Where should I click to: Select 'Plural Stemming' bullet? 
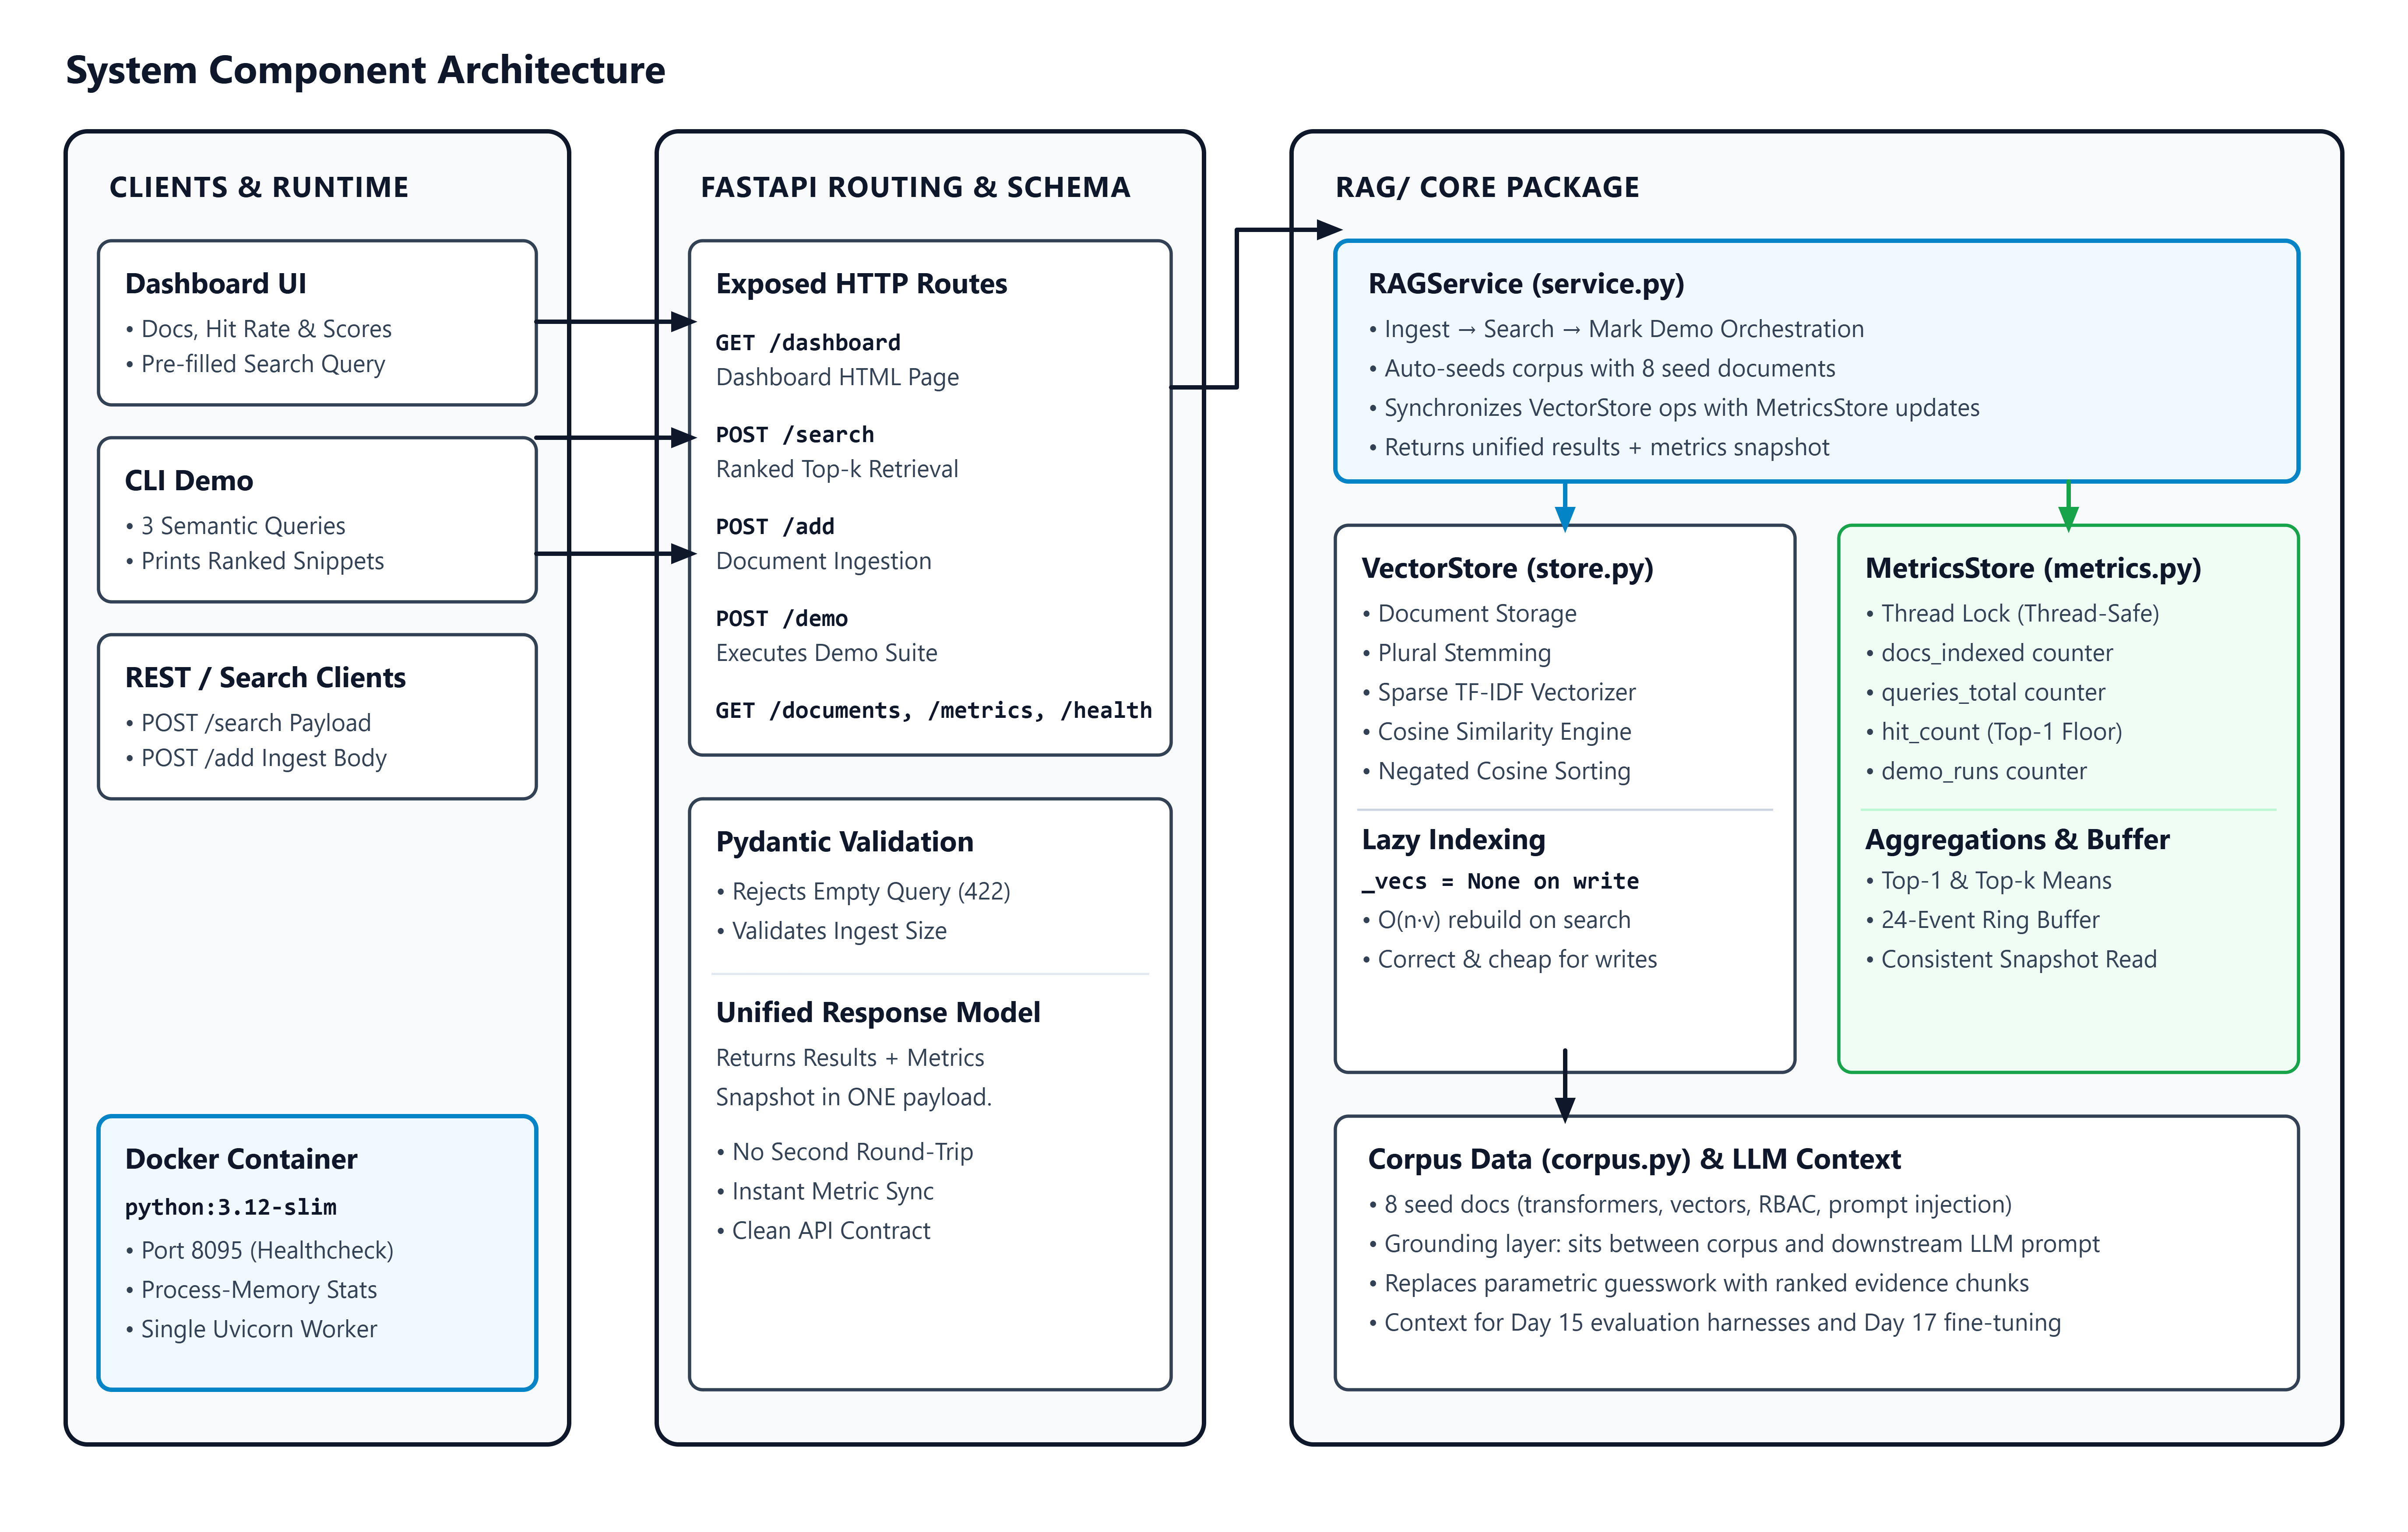click(1456, 653)
